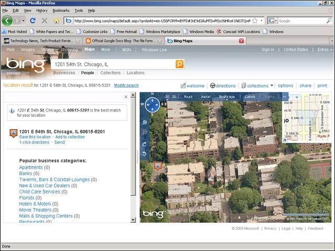Open the address bar history dropdown
This screenshot has width=335, height=251.
point(262,21)
